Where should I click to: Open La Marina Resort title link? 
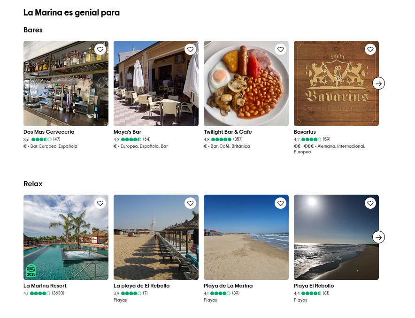point(45,286)
